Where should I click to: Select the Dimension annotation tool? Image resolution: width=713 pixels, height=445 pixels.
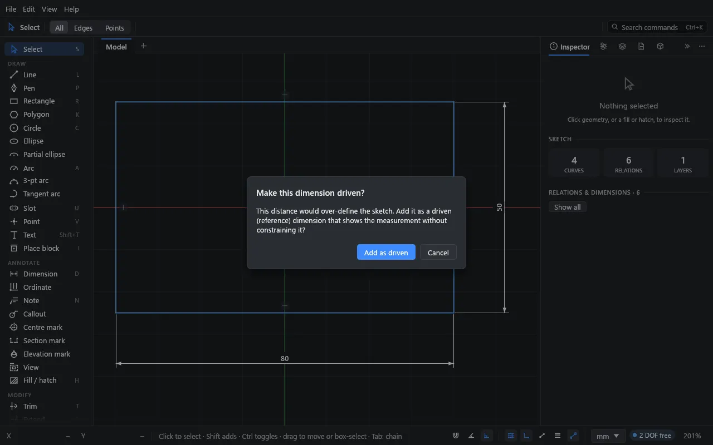click(x=44, y=274)
